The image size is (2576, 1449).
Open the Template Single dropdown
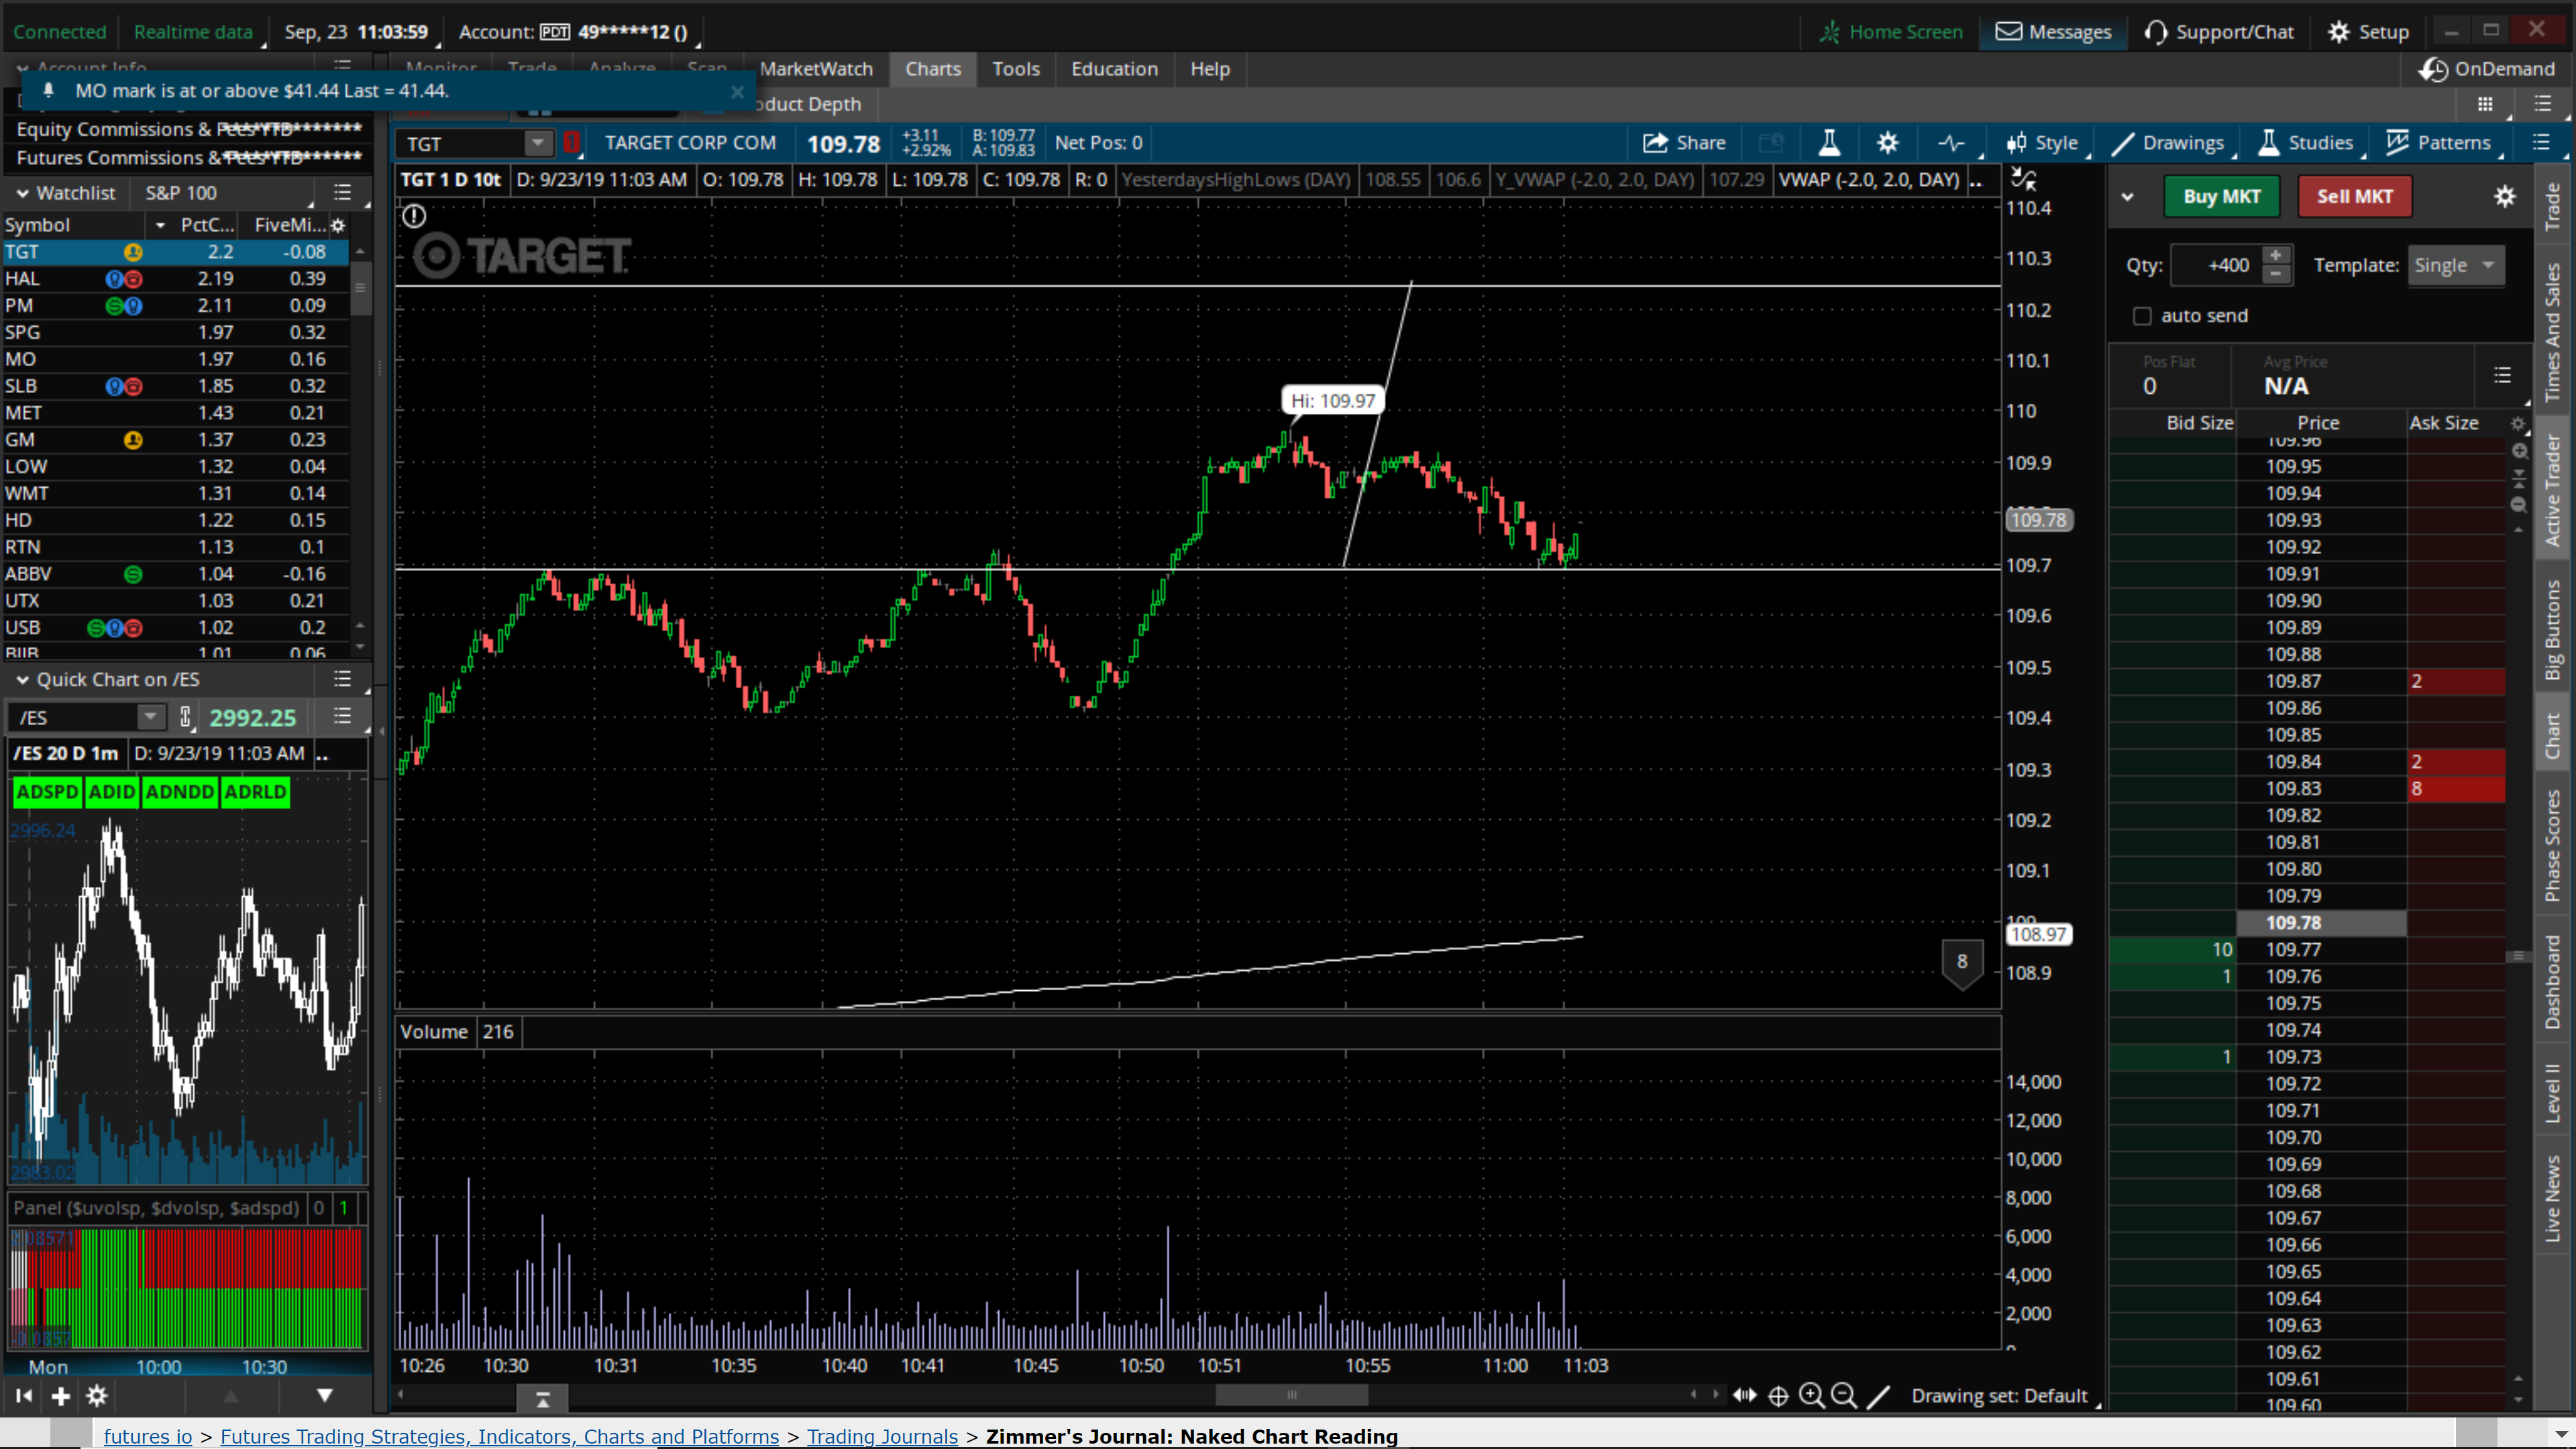2456,265
